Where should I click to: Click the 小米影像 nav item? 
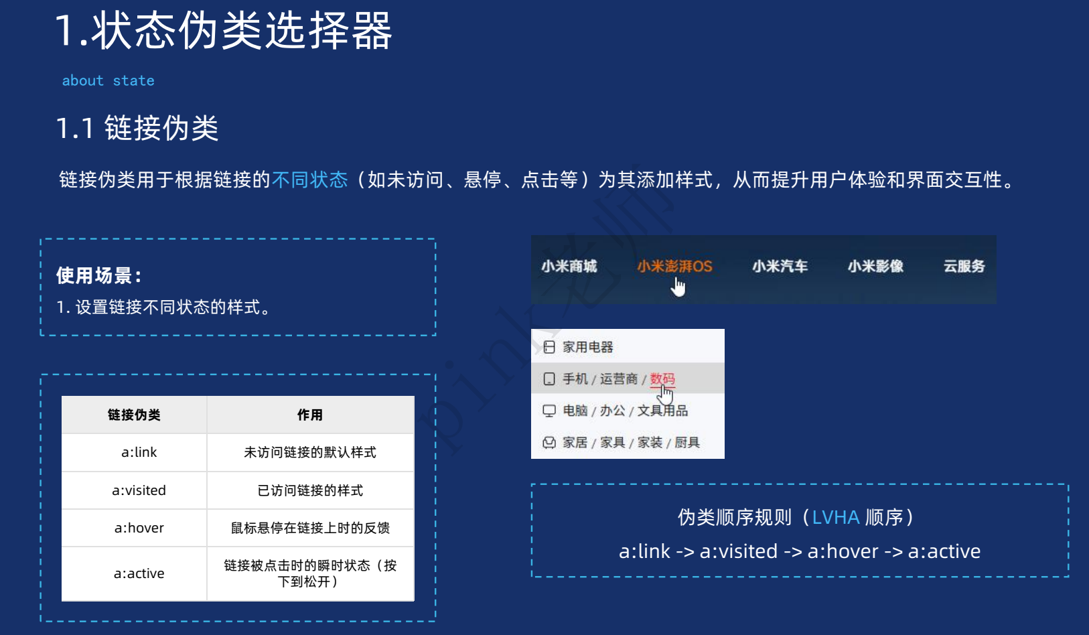pos(875,267)
